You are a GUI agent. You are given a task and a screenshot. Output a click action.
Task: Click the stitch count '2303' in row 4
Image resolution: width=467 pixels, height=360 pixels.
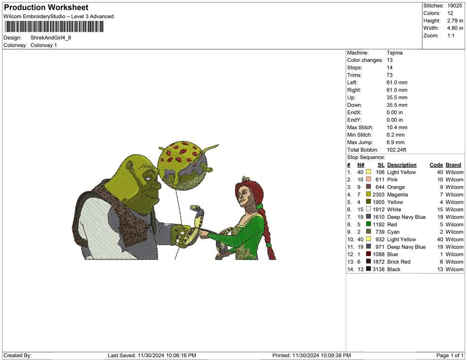coord(378,195)
